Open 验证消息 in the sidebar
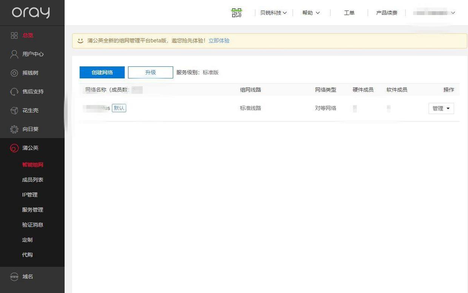This screenshot has width=468, height=293. (33, 225)
